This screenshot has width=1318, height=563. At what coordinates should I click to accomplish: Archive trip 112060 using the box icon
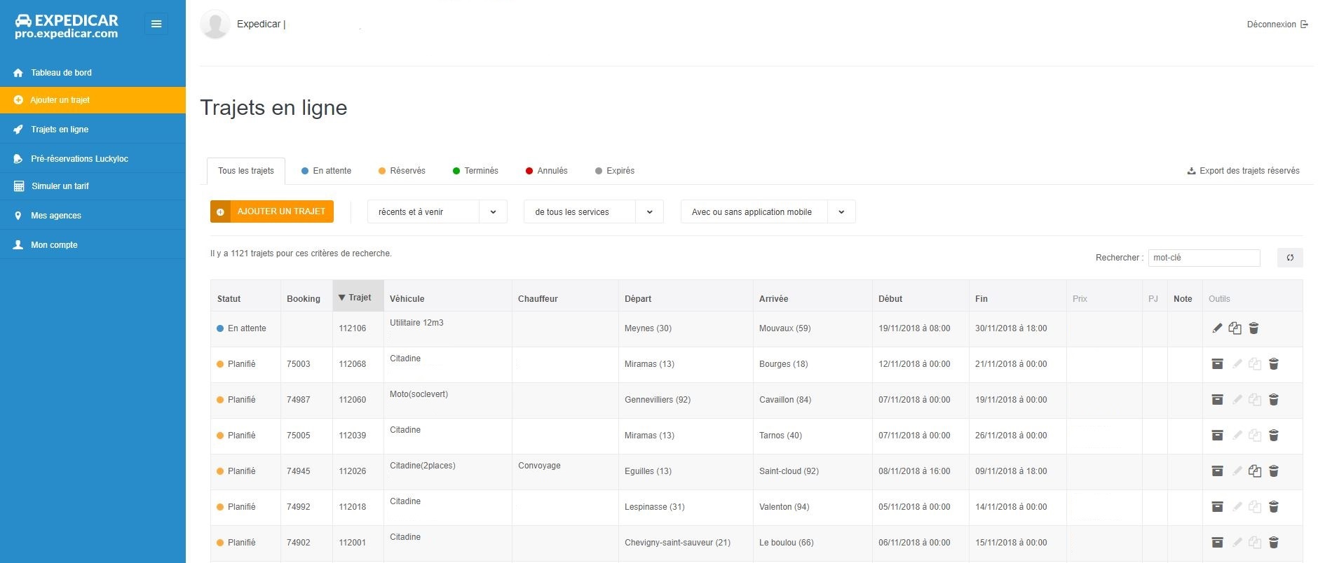click(1218, 400)
